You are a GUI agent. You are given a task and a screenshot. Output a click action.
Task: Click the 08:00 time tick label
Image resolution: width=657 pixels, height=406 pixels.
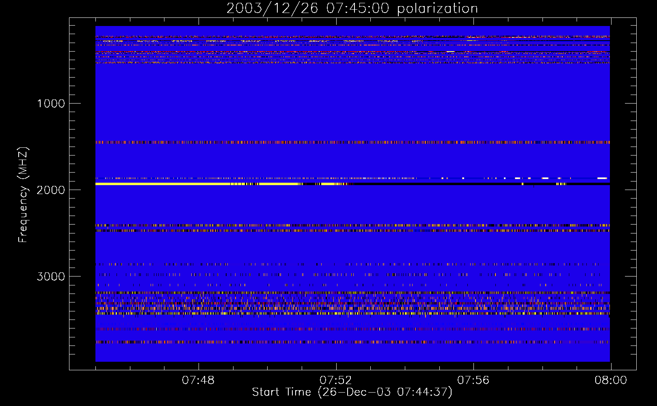(x=611, y=380)
